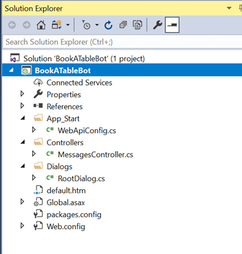Select the References tree item text

click(x=65, y=107)
